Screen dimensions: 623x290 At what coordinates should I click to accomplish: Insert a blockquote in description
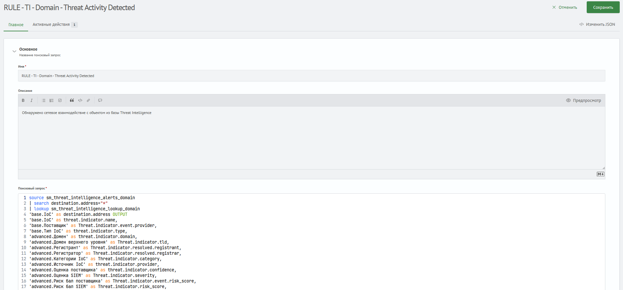click(72, 100)
